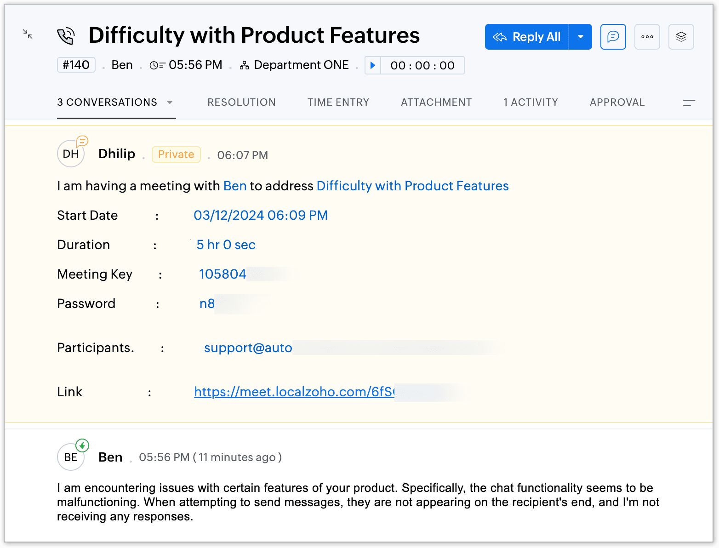Start the ticket timer play button
The image size is (719, 548).
[373, 65]
